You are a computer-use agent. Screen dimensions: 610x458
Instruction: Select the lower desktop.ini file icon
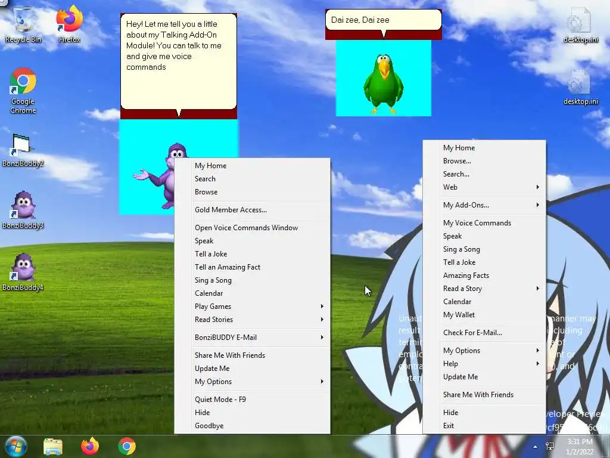[x=580, y=87]
